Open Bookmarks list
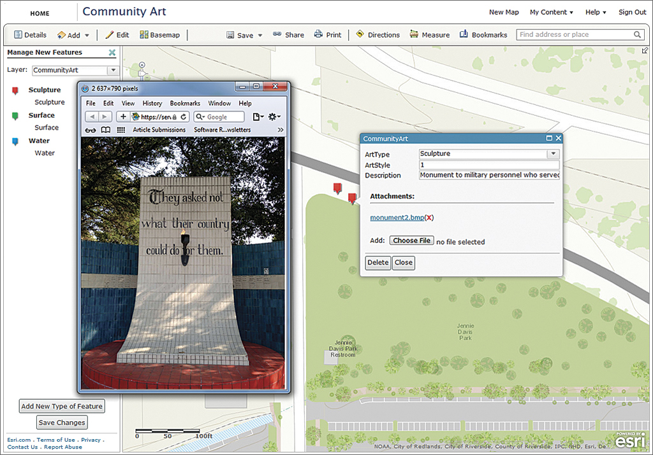653x455 pixels. tap(483, 34)
